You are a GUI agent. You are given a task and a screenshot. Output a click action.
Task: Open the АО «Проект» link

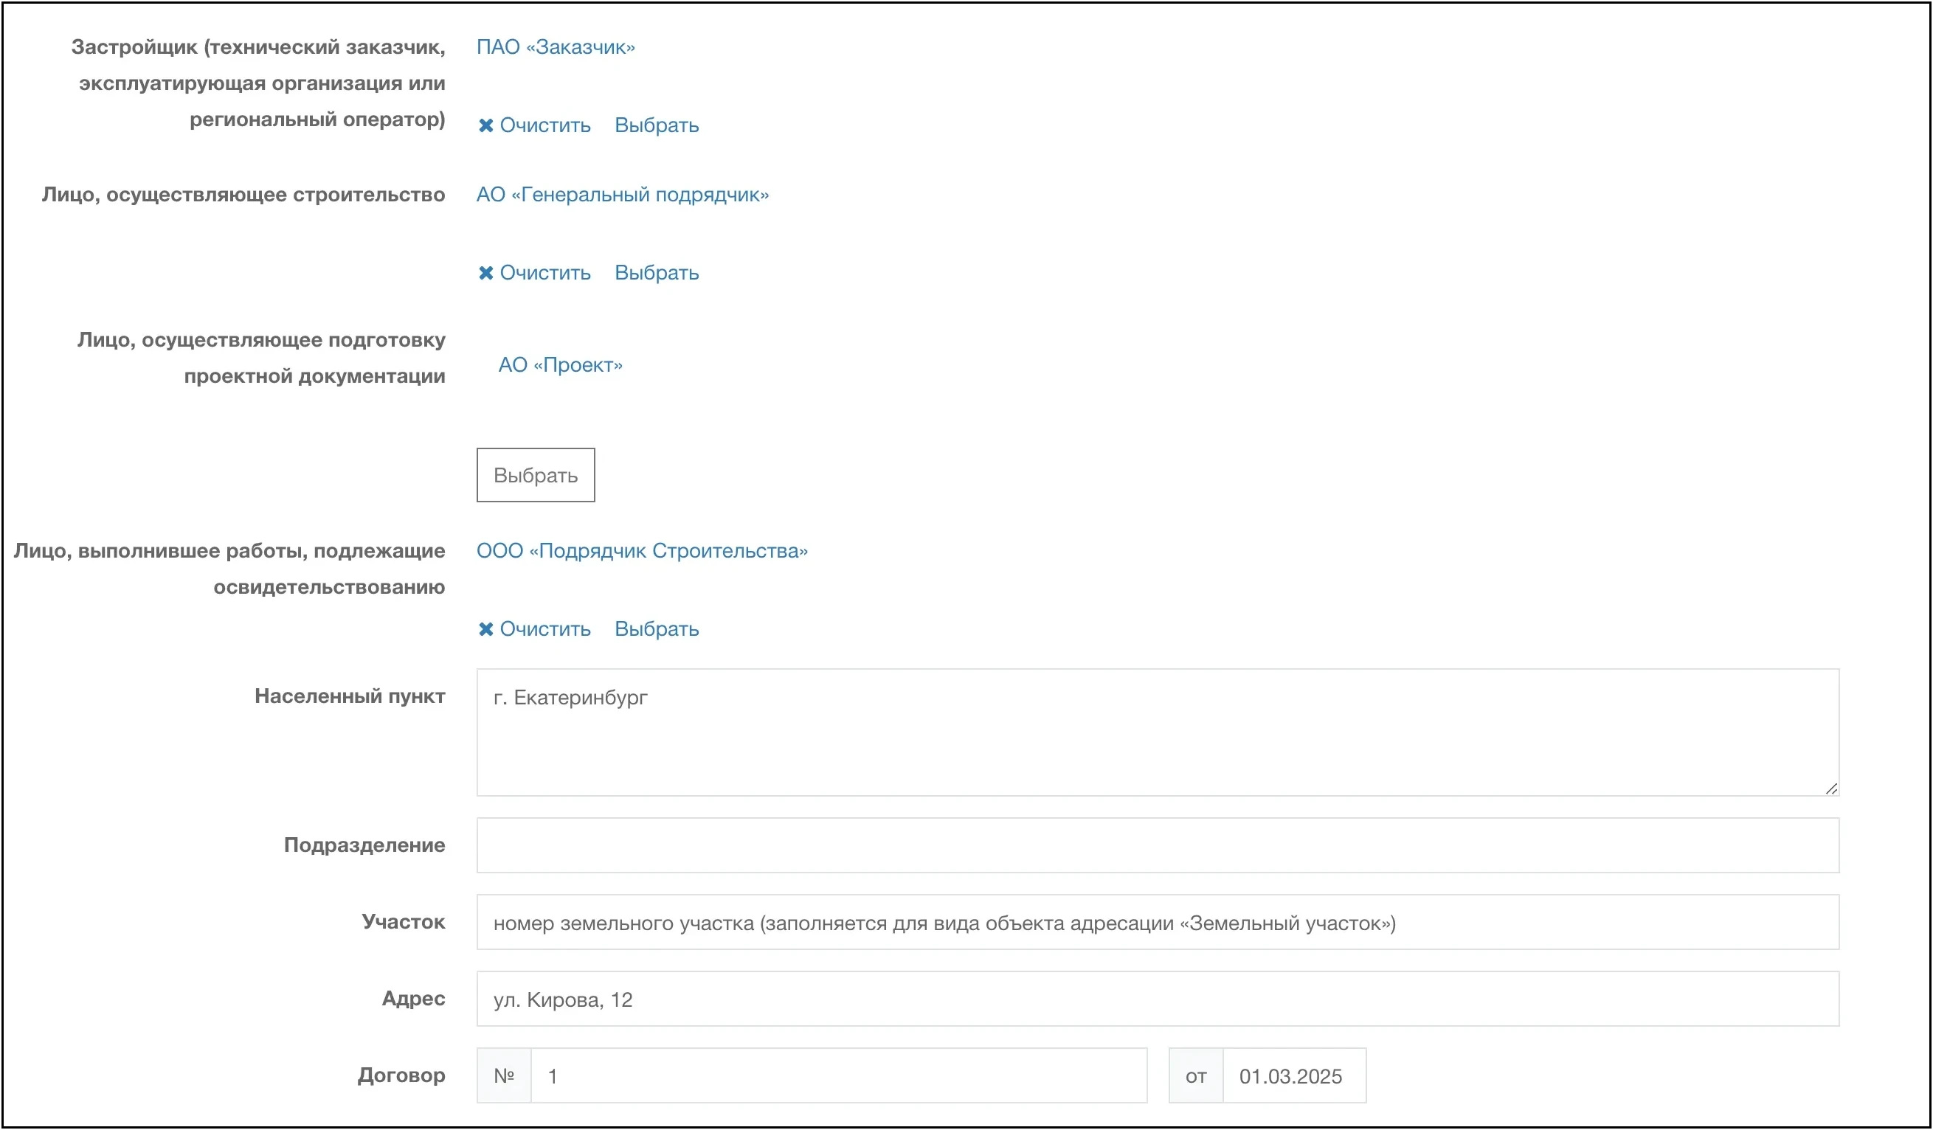point(560,365)
